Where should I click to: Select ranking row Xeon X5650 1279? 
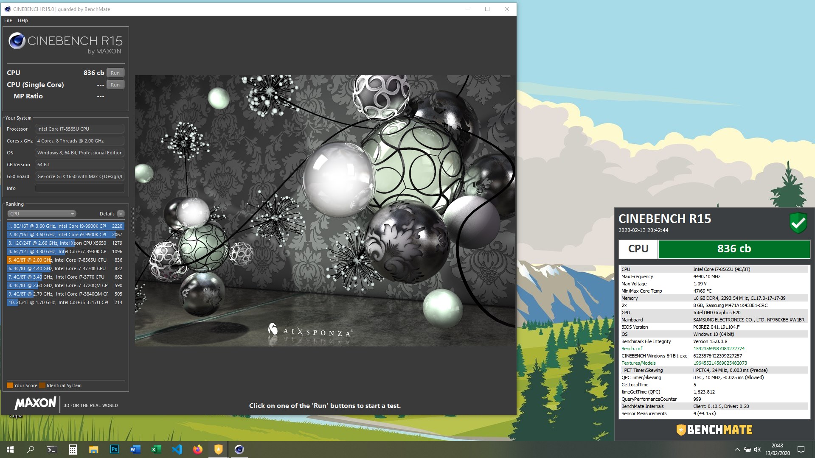tap(65, 243)
